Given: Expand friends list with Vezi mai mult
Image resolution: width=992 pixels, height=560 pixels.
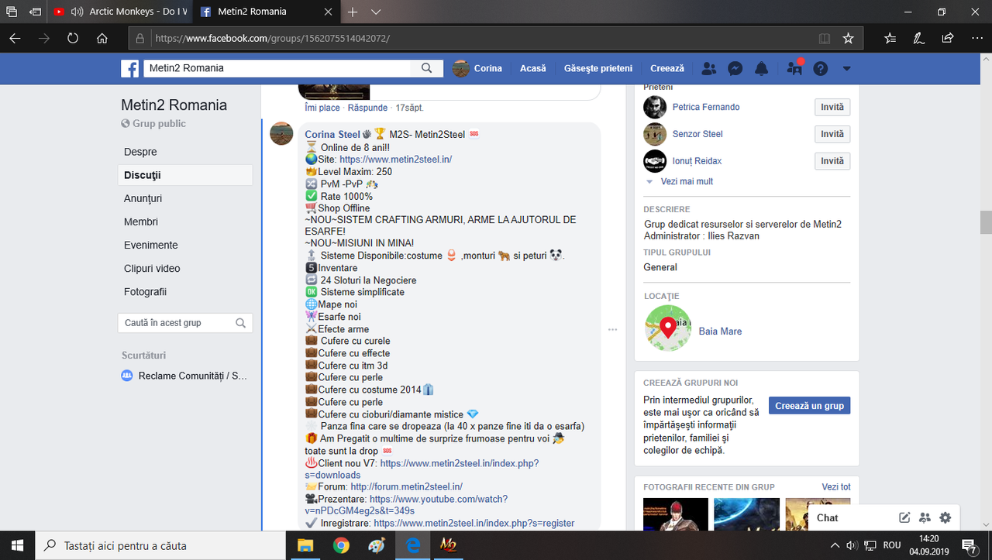Looking at the screenshot, I should pos(687,181).
